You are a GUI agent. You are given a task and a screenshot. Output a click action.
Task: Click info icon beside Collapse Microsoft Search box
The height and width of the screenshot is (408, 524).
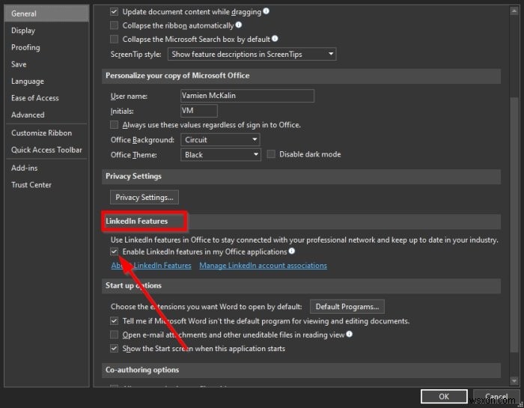275,38
